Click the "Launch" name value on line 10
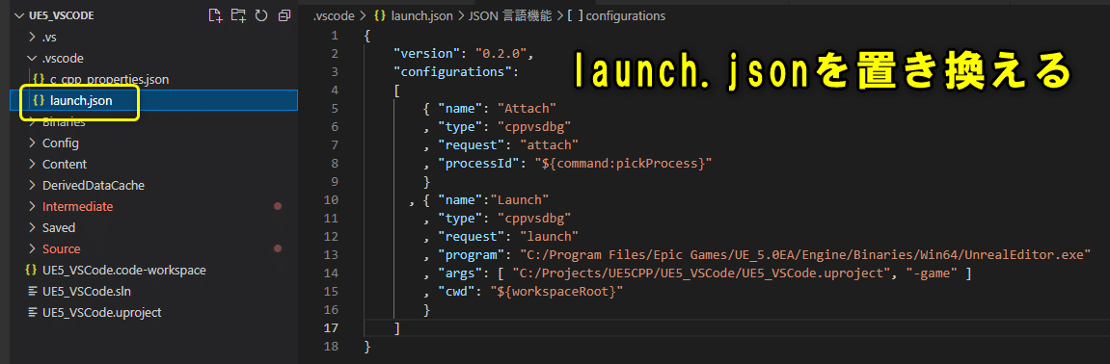Viewport: 1110px width, 364px height. (521, 200)
